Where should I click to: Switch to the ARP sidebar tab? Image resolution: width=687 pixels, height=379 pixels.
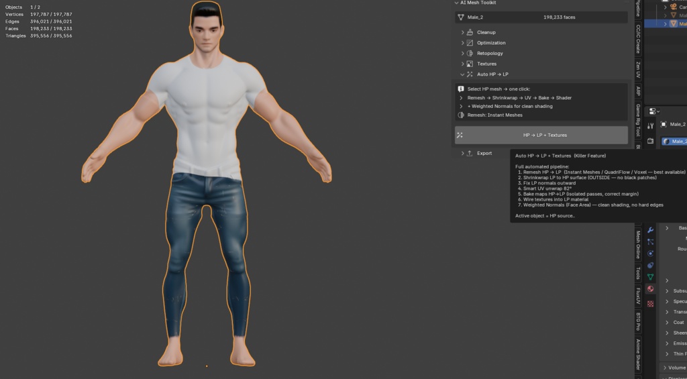coord(638,91)
